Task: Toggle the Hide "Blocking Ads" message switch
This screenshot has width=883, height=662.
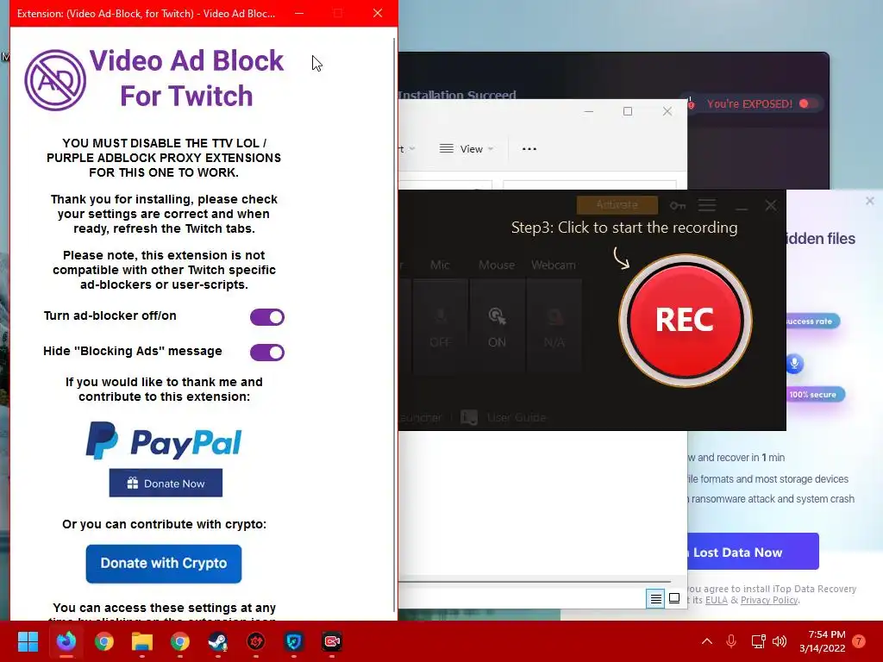Action: tap(267, 353)
